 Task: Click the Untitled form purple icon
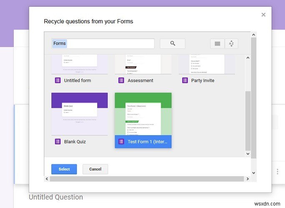(x=58, y=80)
